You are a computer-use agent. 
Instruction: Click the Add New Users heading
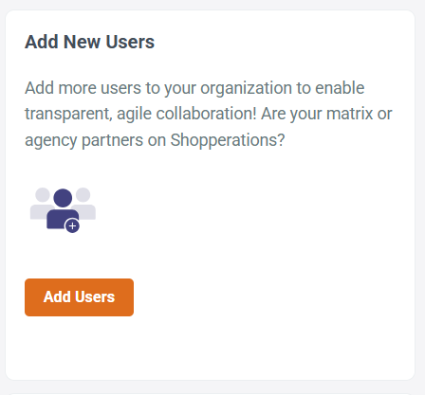coord(89,42)
